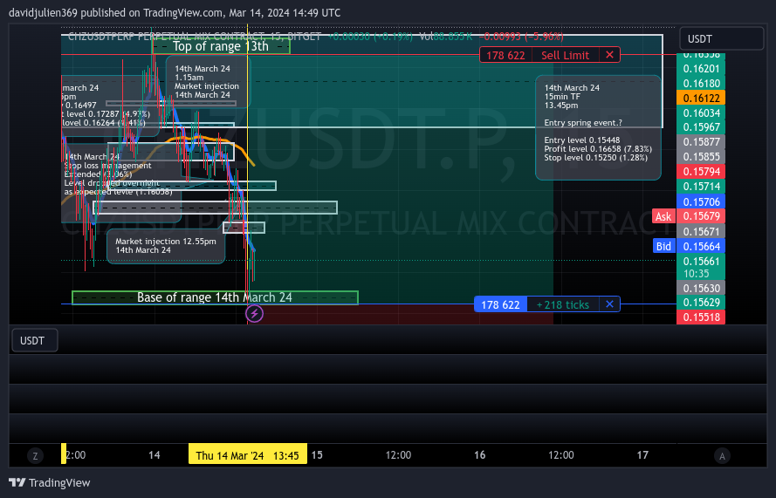Click the 12:00 label between 15 and 16
This screenshot has height=498, width=776.
click(398, 455)
